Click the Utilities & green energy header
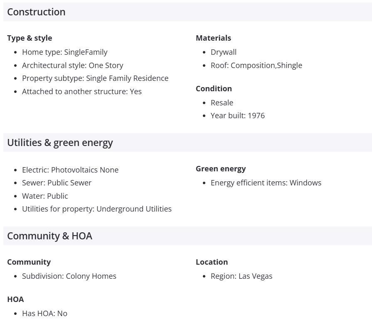This screenshot has height=319, width=372. [x=60, y=143]
